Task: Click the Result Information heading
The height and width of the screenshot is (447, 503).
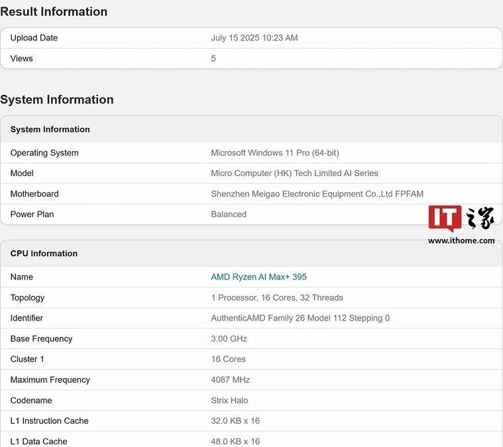Action: tap(54, 12)
